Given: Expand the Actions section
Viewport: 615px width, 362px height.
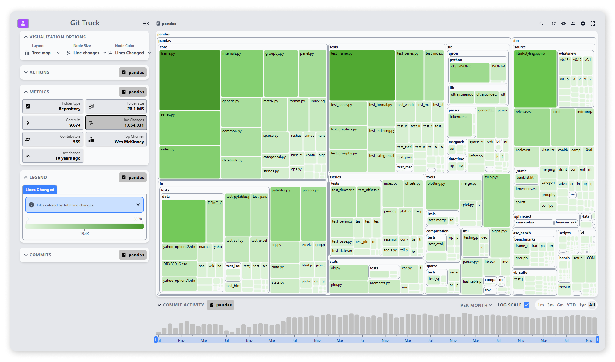Looking at the screenshot, I should tap(37, 72).
